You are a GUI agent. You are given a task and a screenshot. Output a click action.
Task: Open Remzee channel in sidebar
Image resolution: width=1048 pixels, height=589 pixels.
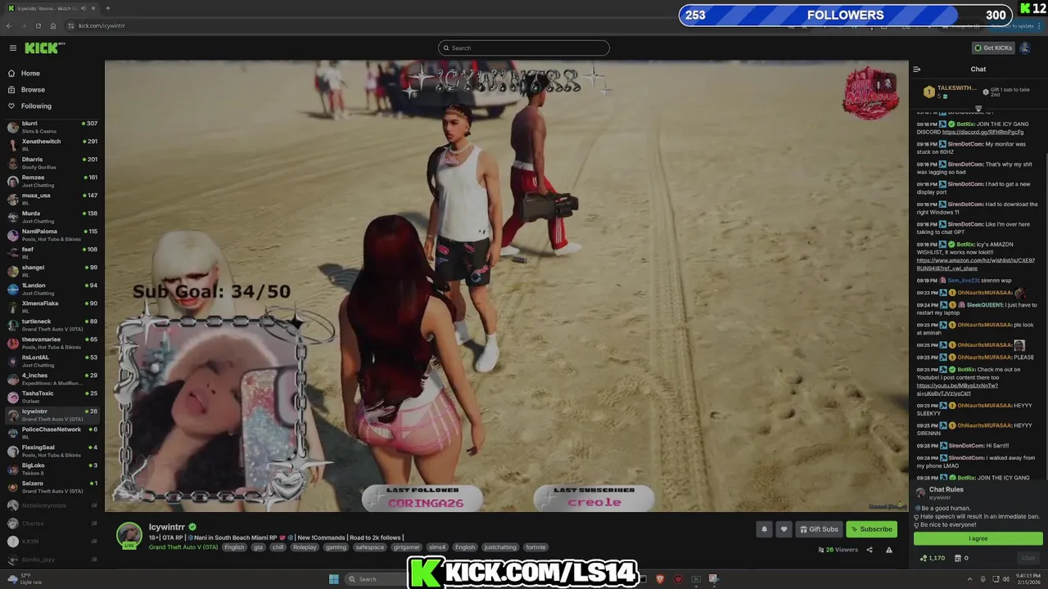point(52,181)
